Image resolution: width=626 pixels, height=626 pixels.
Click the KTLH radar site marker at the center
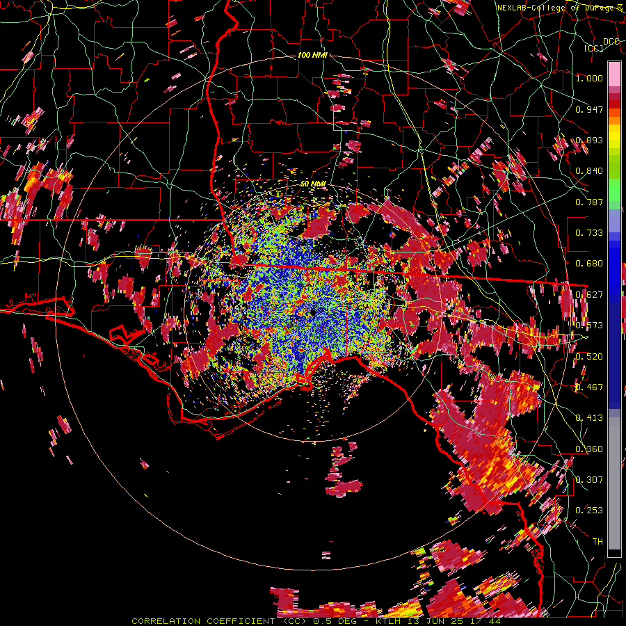point(312,312)
